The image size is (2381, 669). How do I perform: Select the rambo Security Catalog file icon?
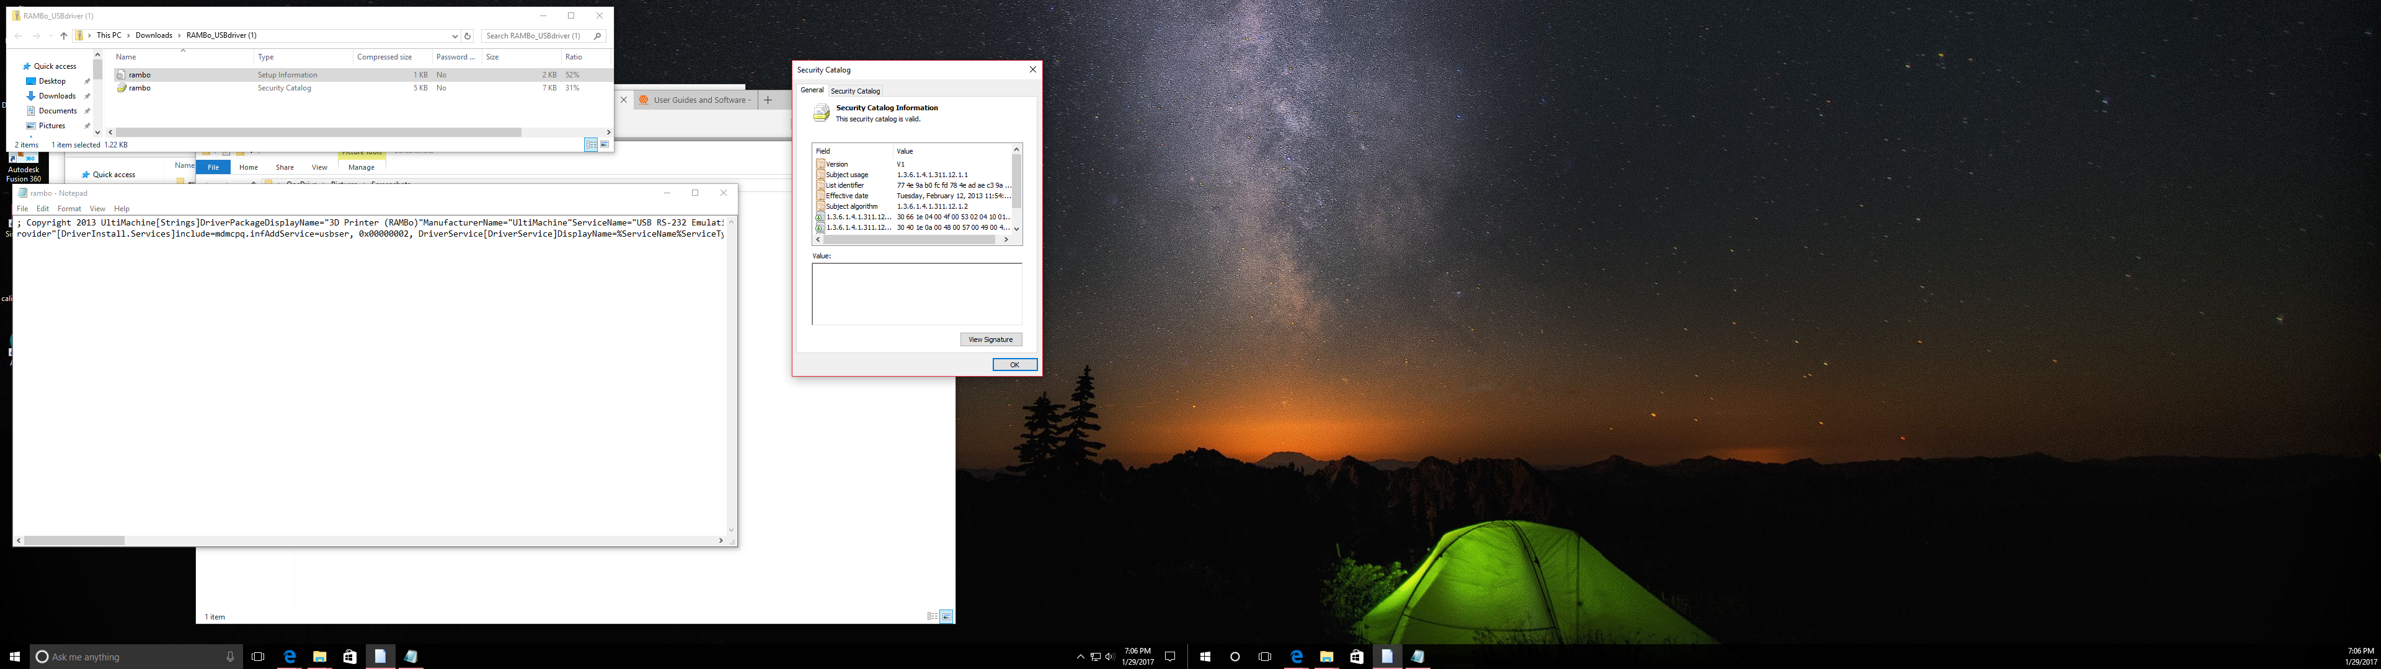[x=121, y=88]
